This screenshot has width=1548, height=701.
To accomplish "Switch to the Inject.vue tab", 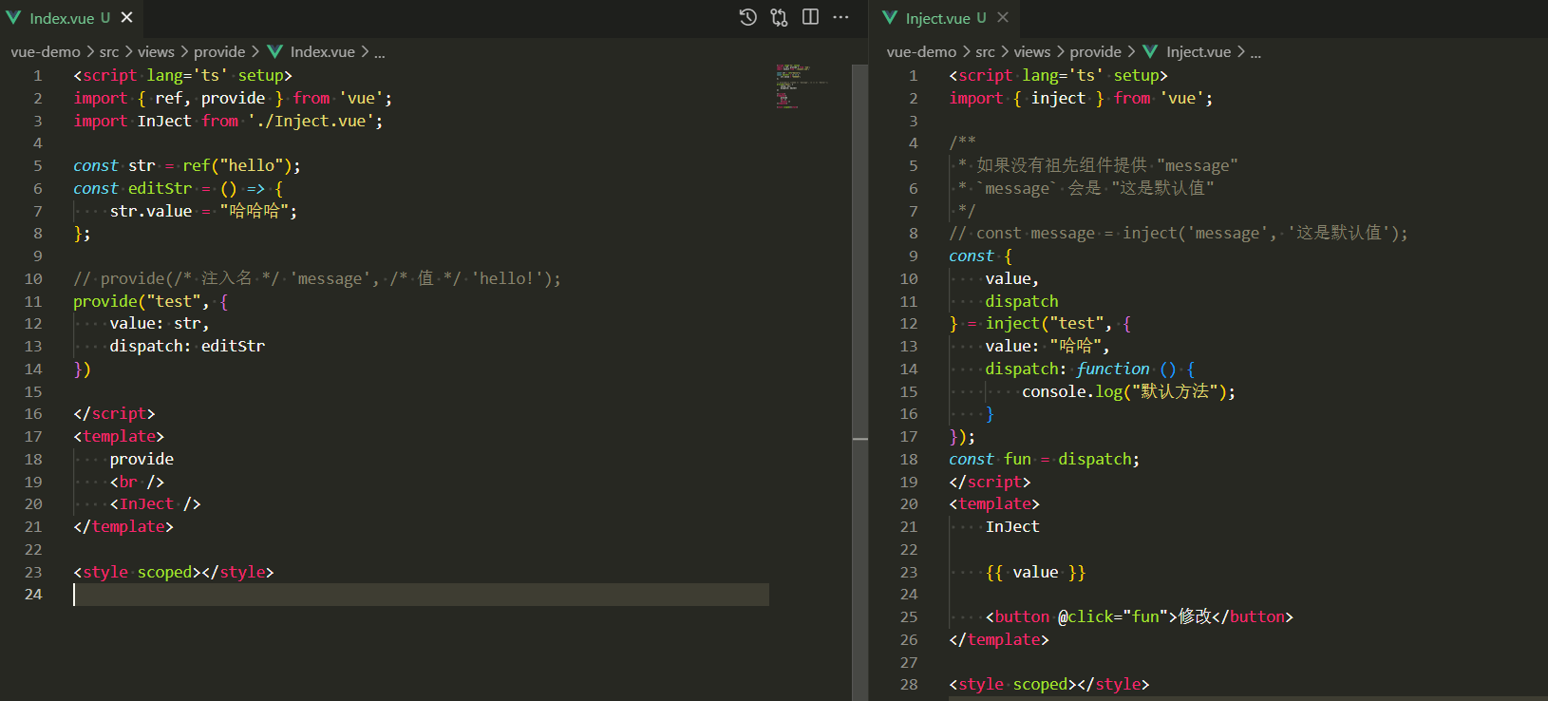I will tap(945, 18).
